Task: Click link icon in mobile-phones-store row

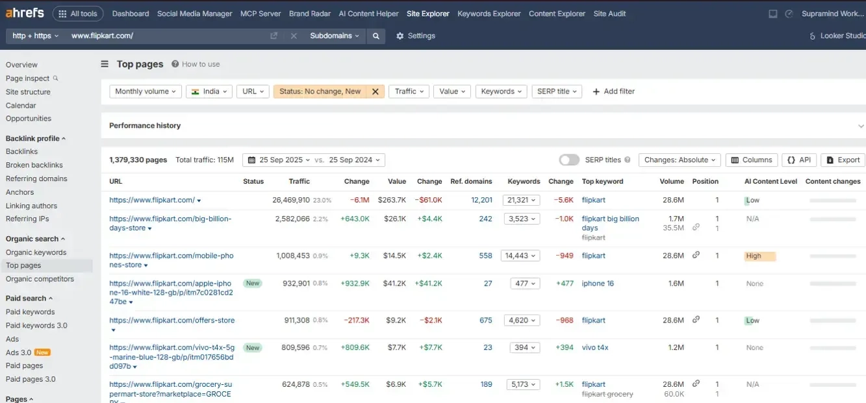Action: tap(696, 255)
